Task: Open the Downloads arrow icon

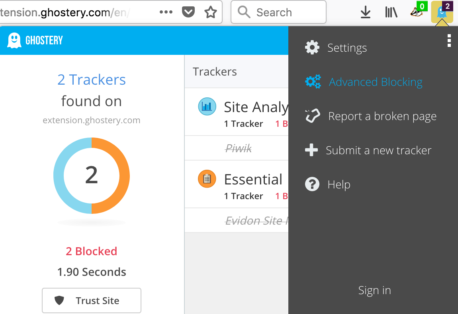Action: 365,13
